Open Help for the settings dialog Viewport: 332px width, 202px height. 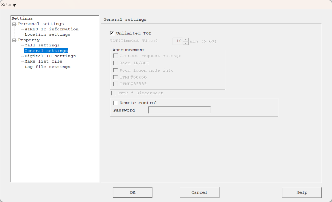coord(302,192)
